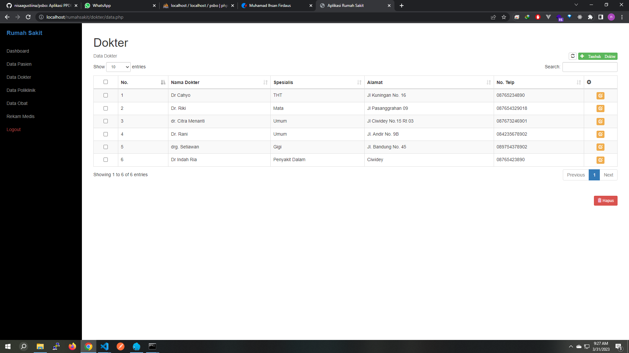
Task: Toggle the browser side panel icon
Action: [601, 17]
